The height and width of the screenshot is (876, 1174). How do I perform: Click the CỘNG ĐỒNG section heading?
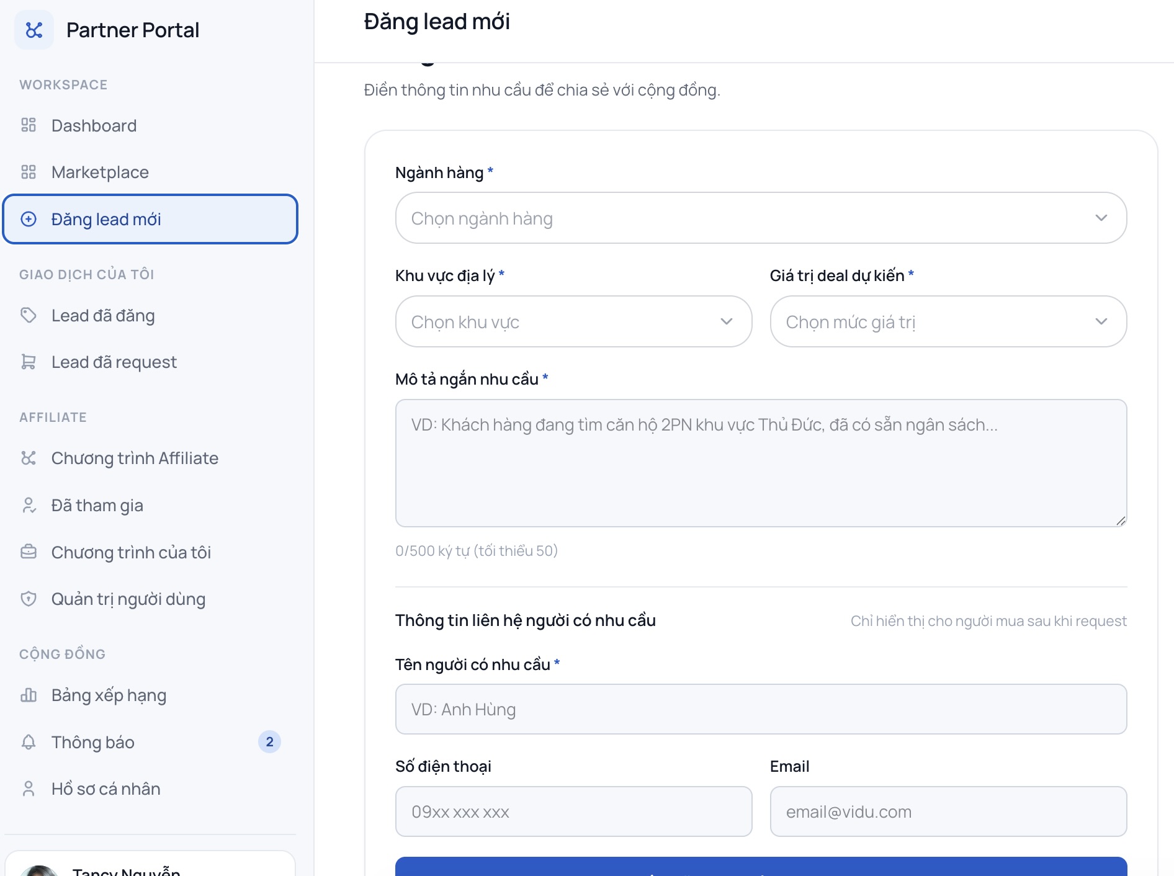63,654
